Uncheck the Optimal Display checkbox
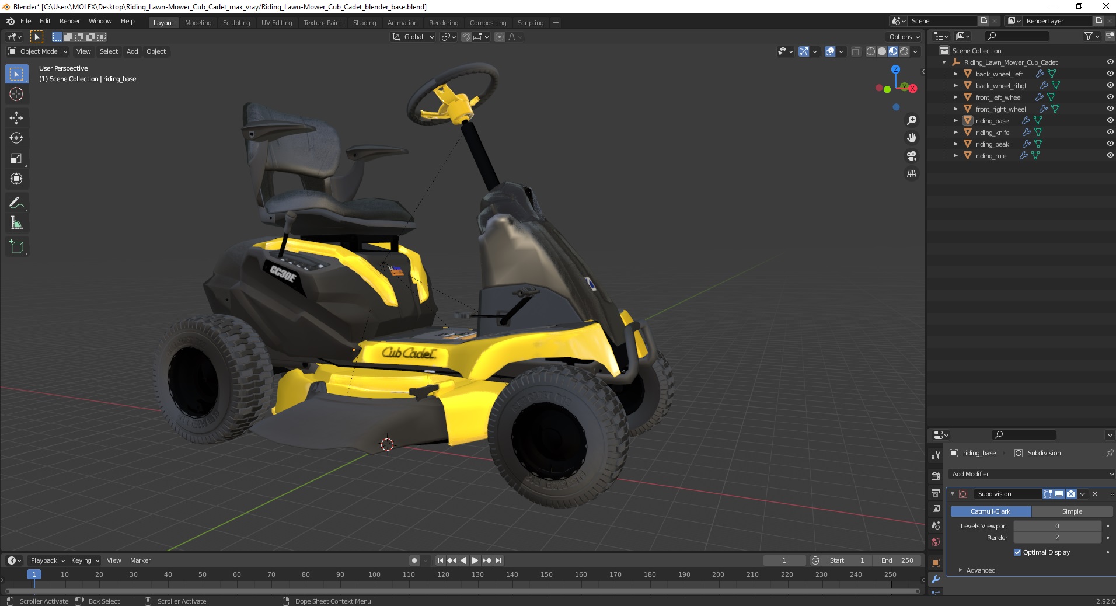 click(x=1017, y=552)
